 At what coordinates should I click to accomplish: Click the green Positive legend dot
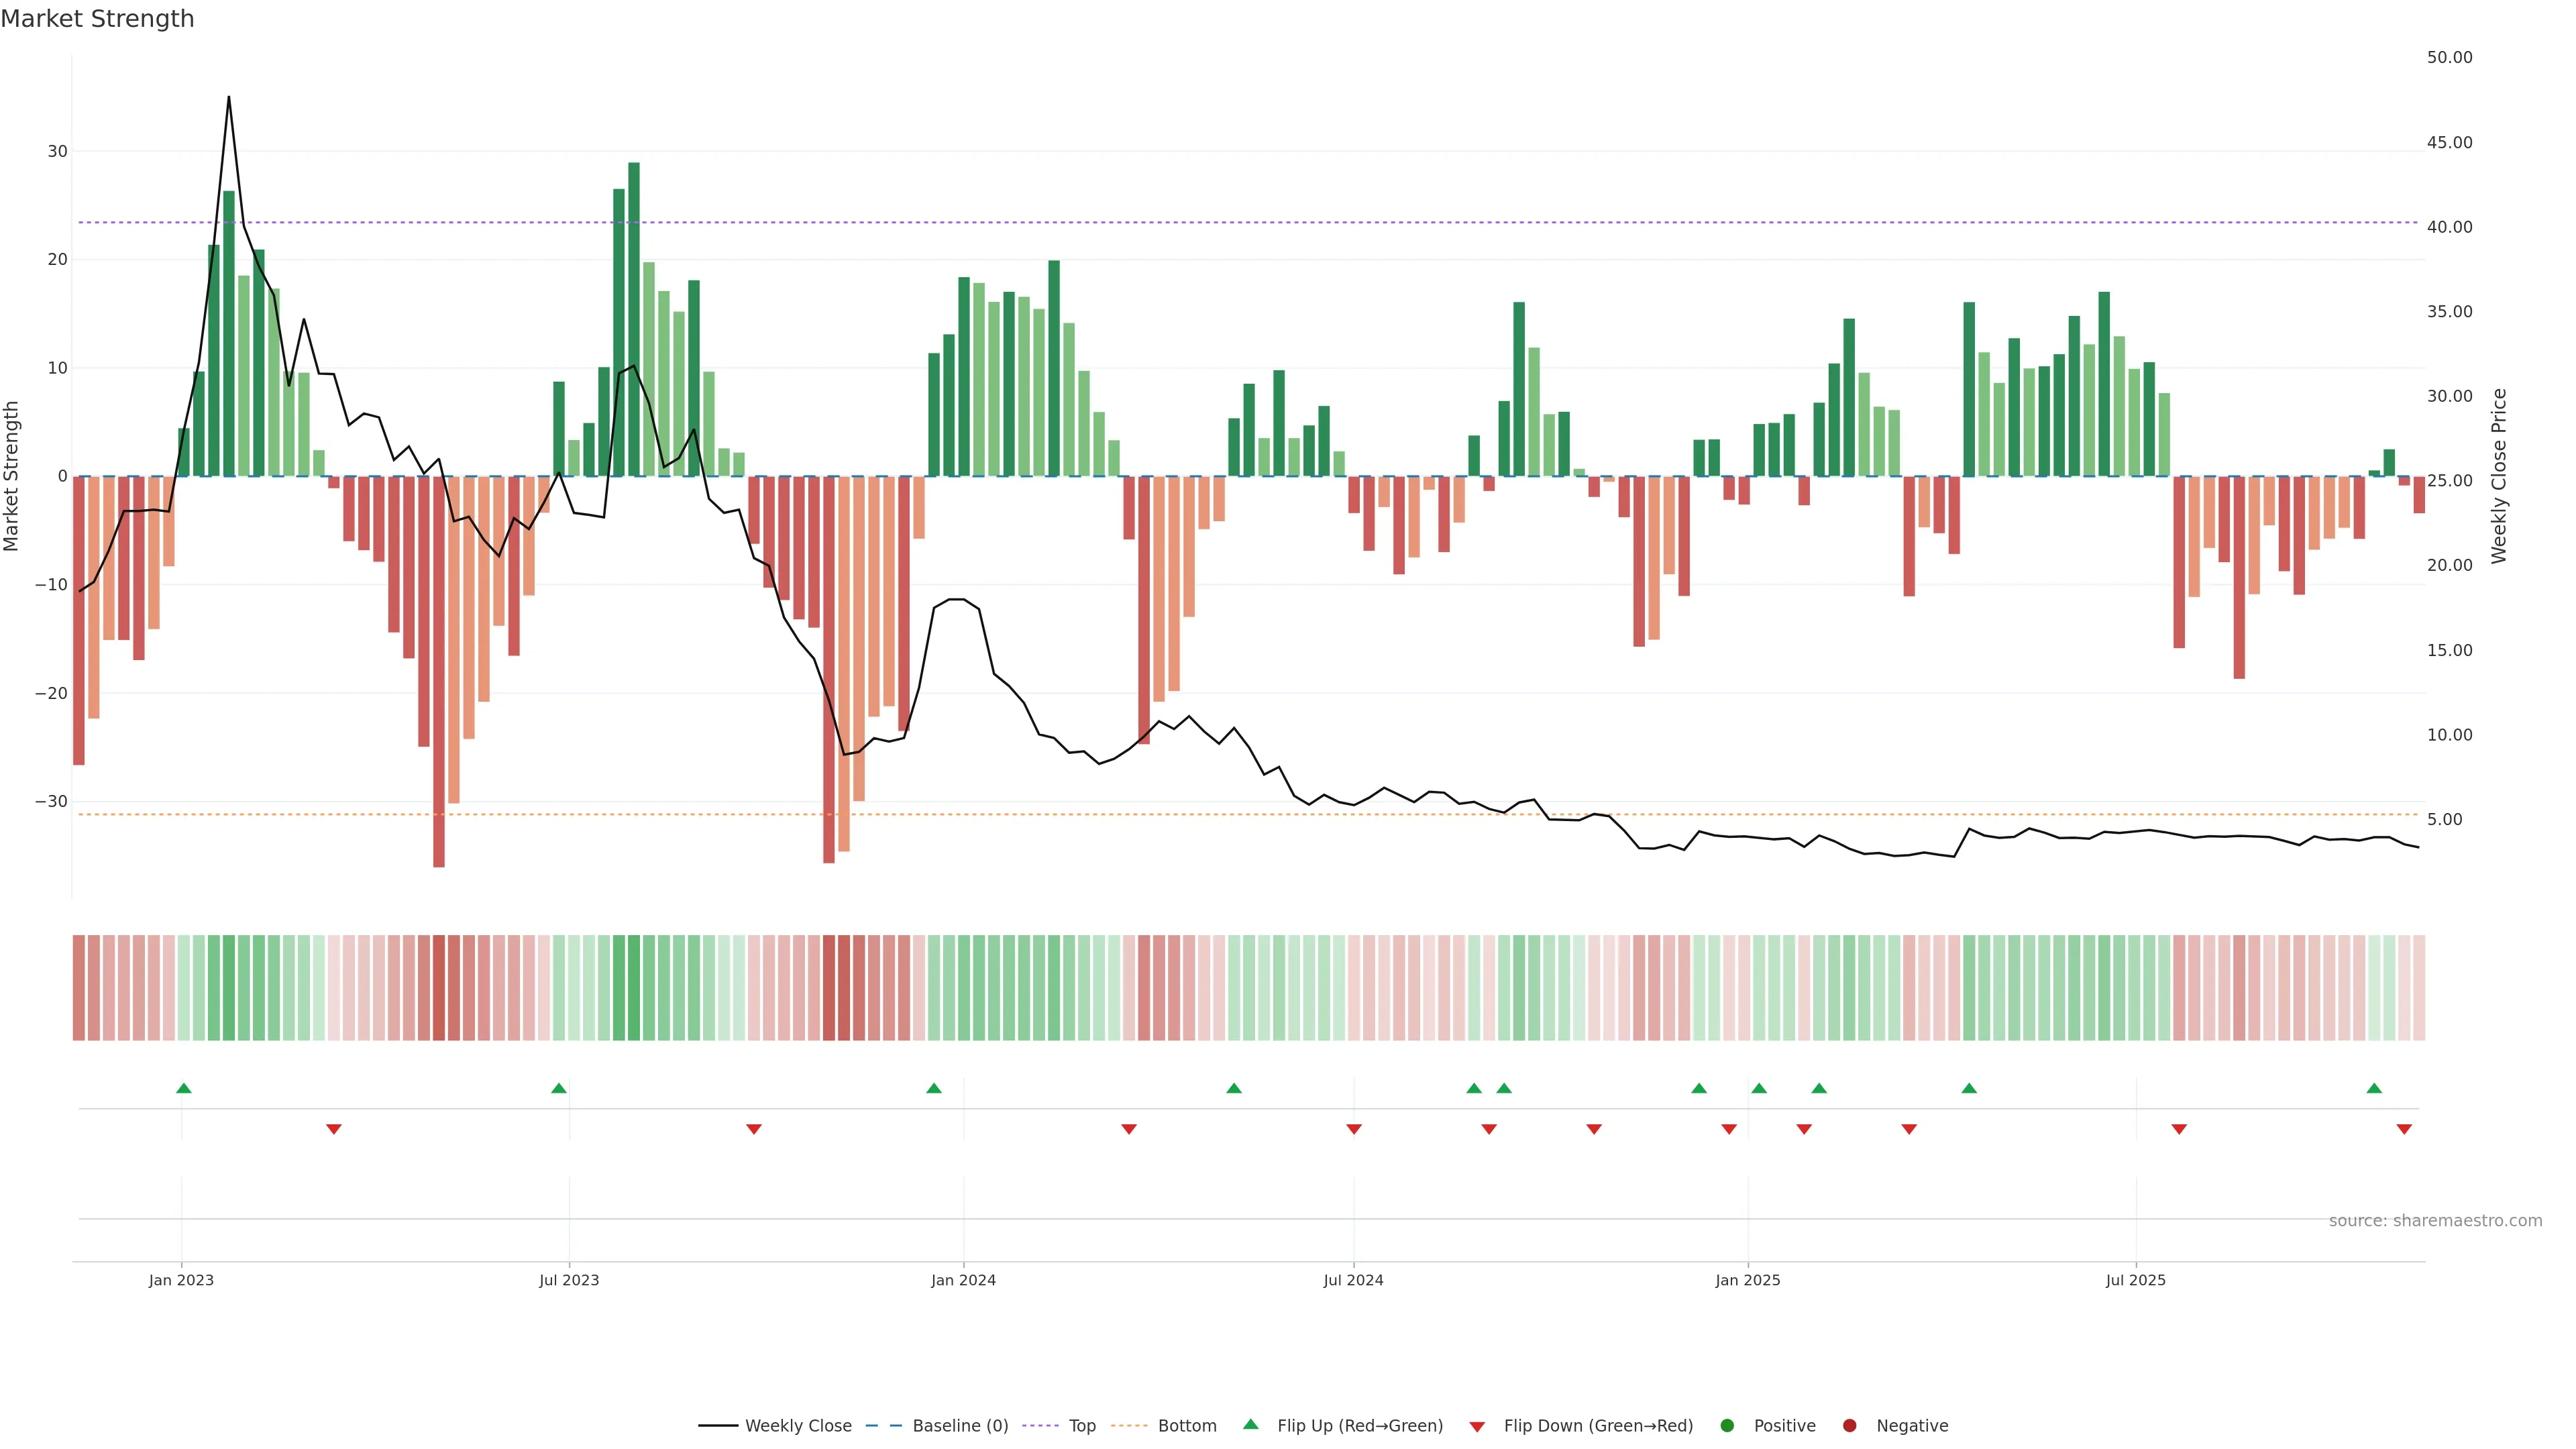click(1727, 1426)
